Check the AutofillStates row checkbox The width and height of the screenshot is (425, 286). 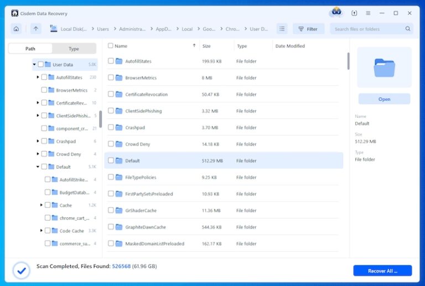111,61
